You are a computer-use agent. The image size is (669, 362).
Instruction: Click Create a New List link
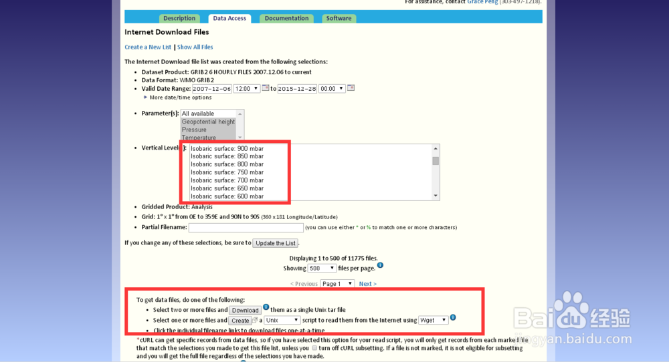point(148,47)
